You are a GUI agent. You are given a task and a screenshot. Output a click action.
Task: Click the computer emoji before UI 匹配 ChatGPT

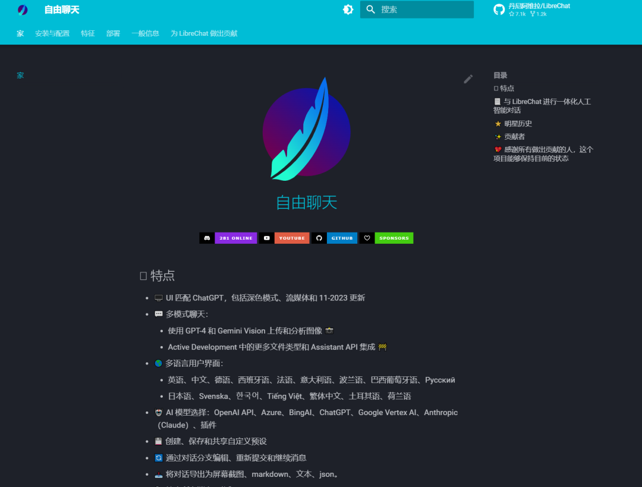159,298
